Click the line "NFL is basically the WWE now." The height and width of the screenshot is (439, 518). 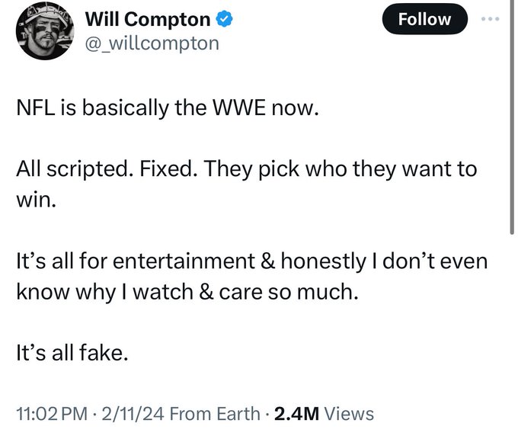click(x=168, y=107)
